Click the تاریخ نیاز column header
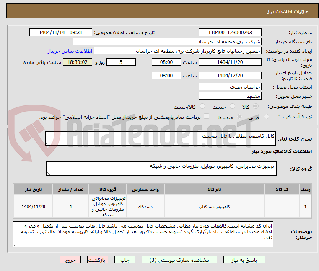 tap(34, 189)
